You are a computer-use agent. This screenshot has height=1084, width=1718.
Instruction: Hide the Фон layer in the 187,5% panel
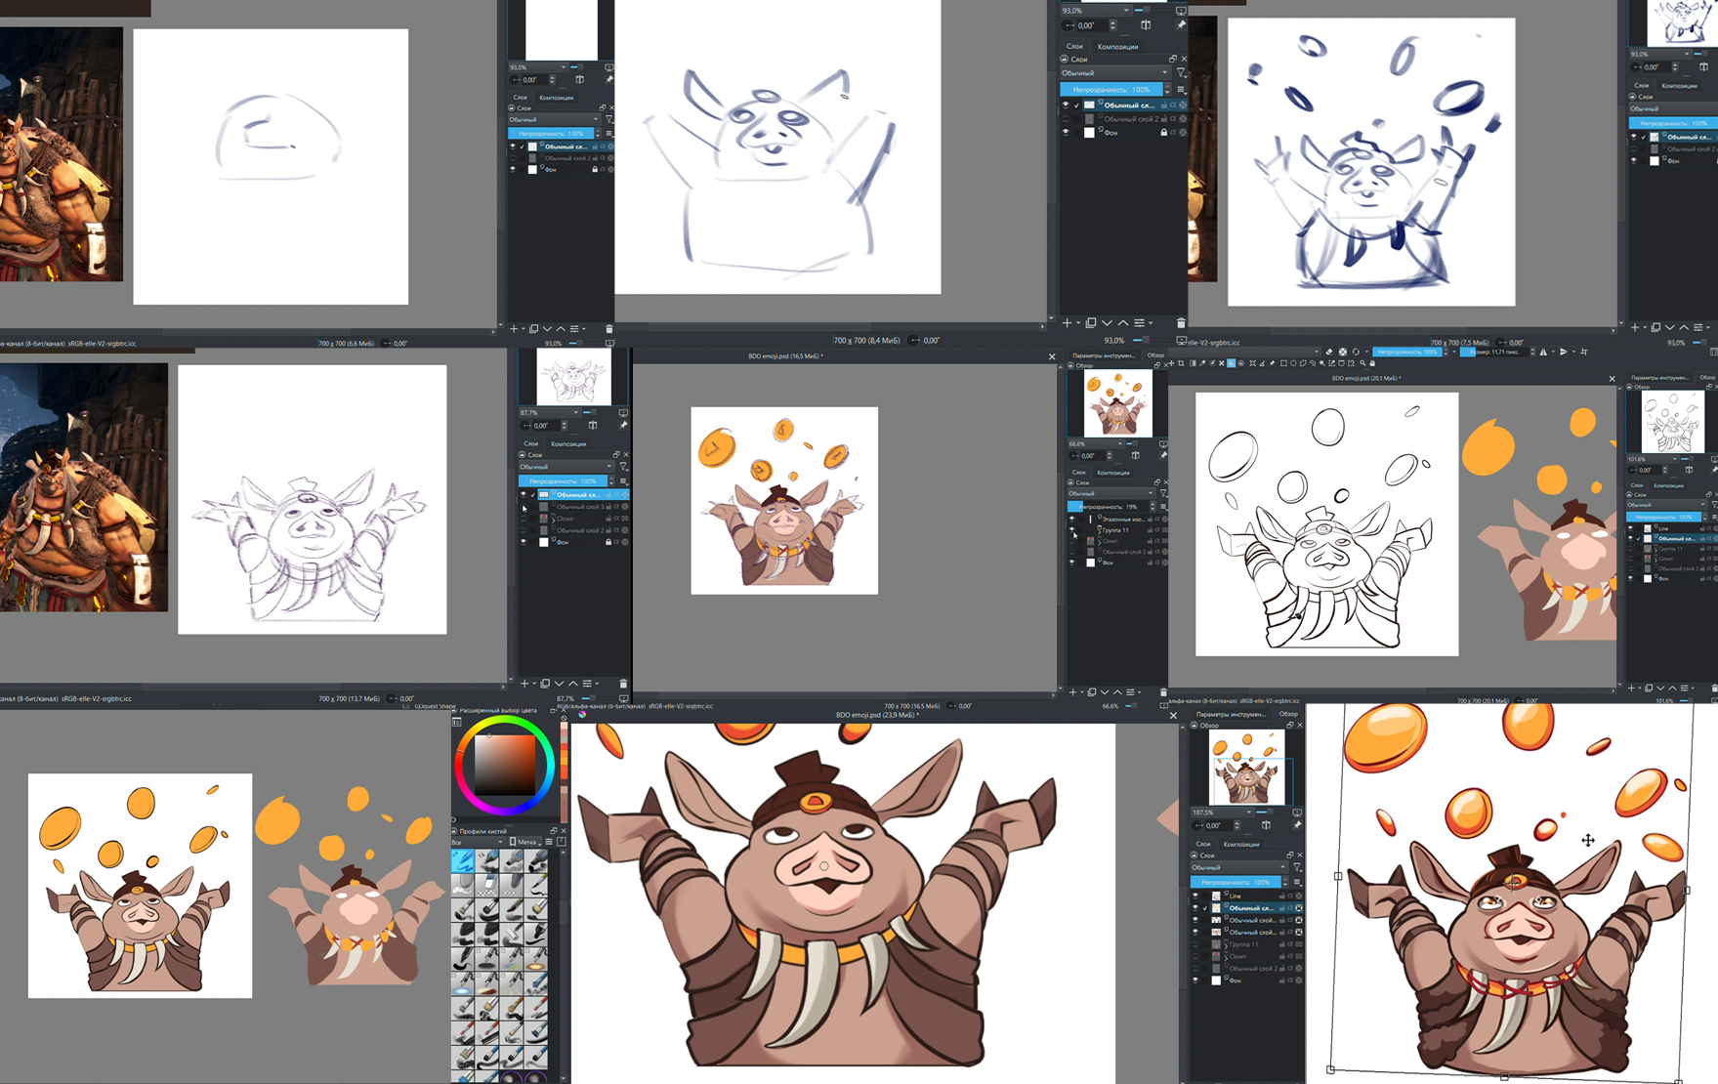(1194, 980)
